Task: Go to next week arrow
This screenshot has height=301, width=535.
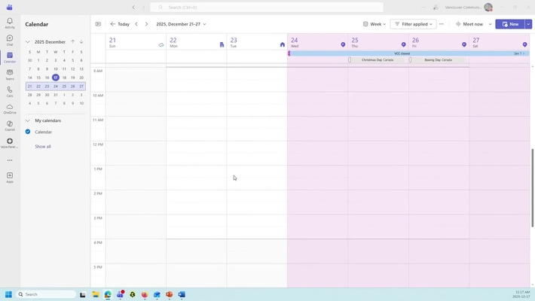Action: (146, 24)
